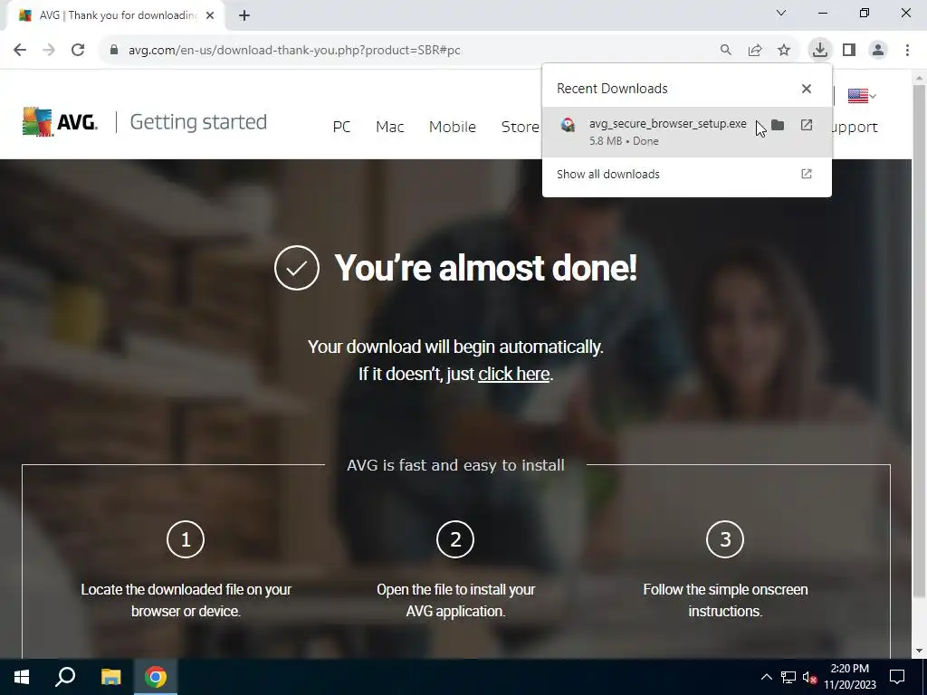
Task: Open the Chrome profile avatar
Action: coord(878,51)
